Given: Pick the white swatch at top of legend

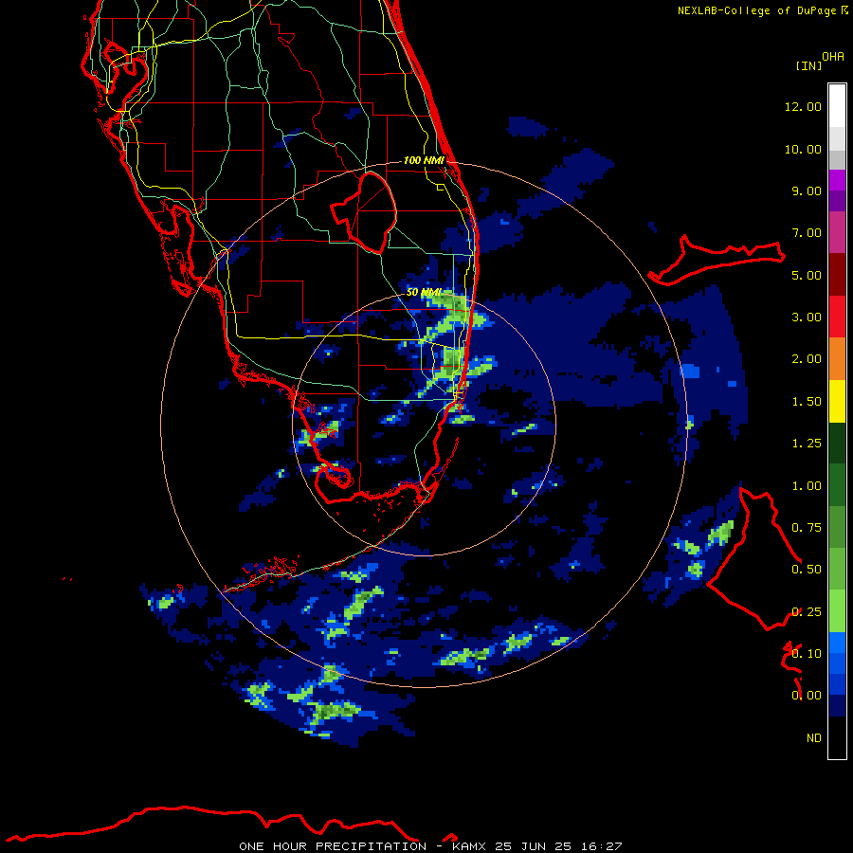Looking at the screenshot, I should tap(837, 105).
